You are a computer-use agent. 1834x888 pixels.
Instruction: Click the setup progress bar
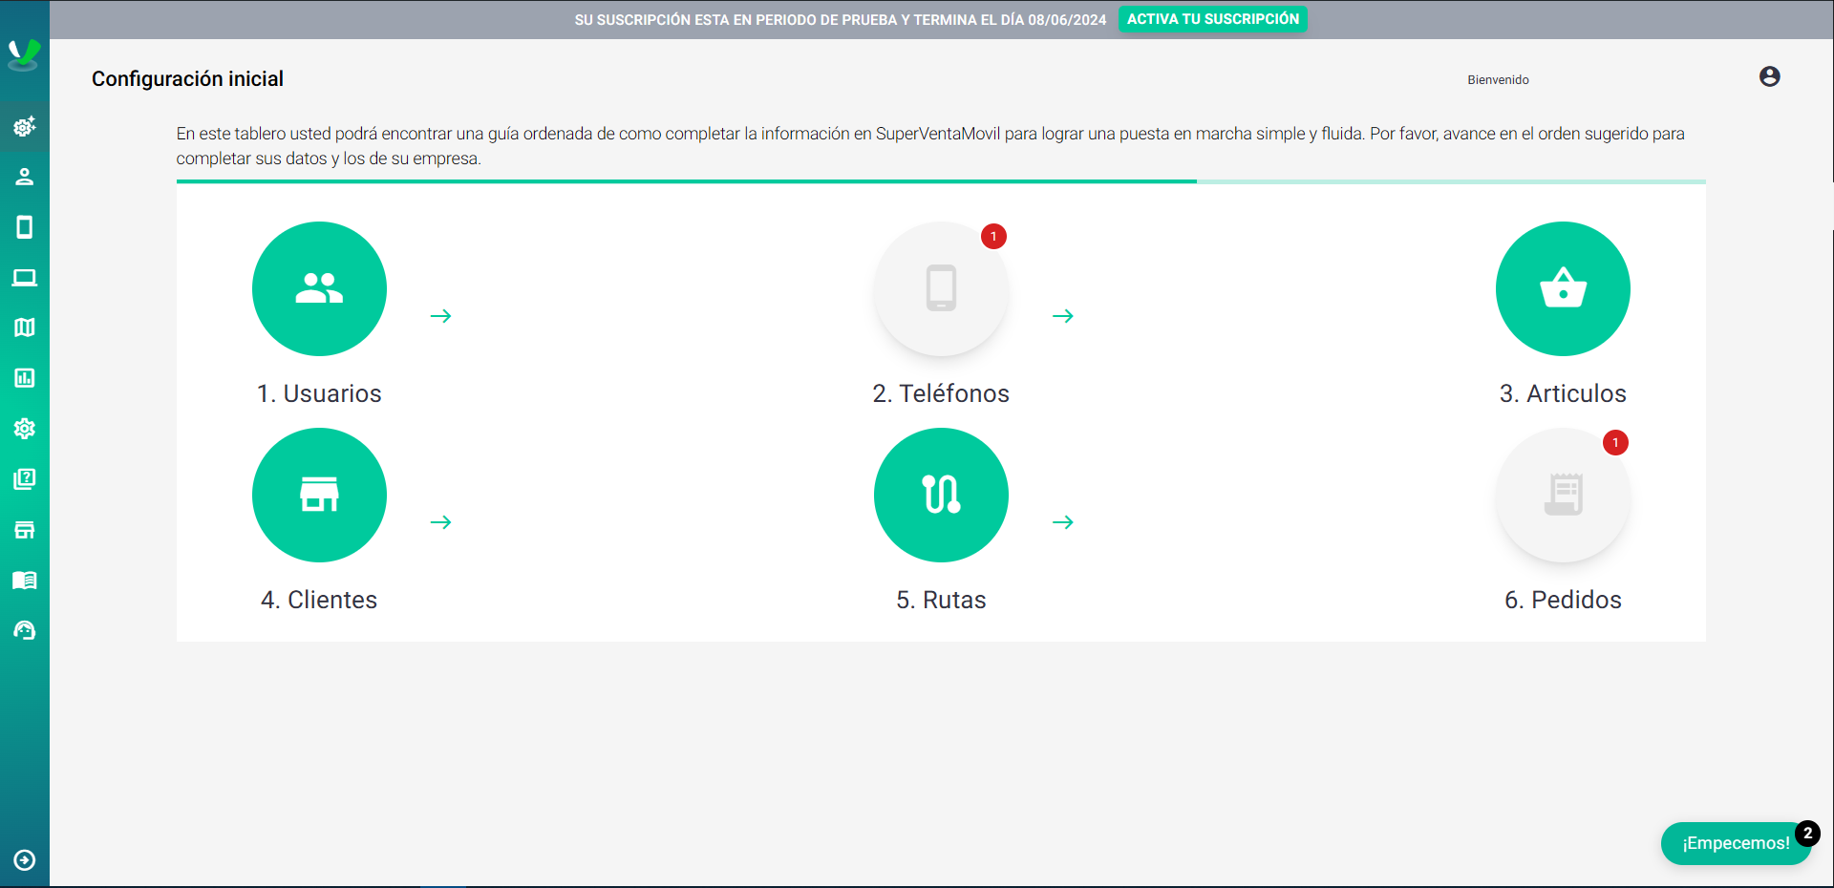(941, 181)
